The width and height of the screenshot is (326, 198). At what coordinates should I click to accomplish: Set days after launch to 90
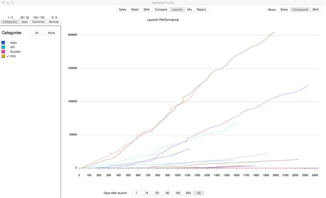pyautogui.click(x=167, y=193)
